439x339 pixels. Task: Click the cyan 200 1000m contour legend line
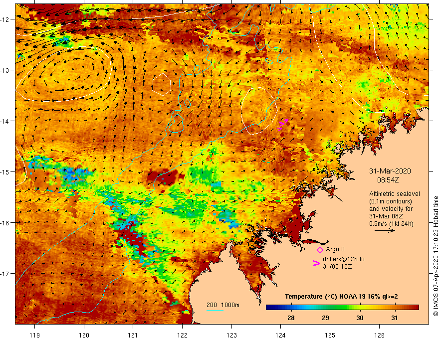click(x=215, y=310)
